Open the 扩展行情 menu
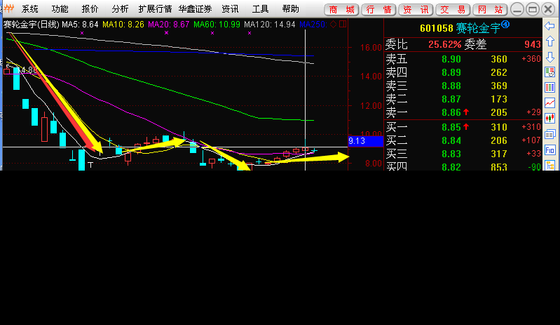Viewport: 560px width, 325px height. click(155, 9)
